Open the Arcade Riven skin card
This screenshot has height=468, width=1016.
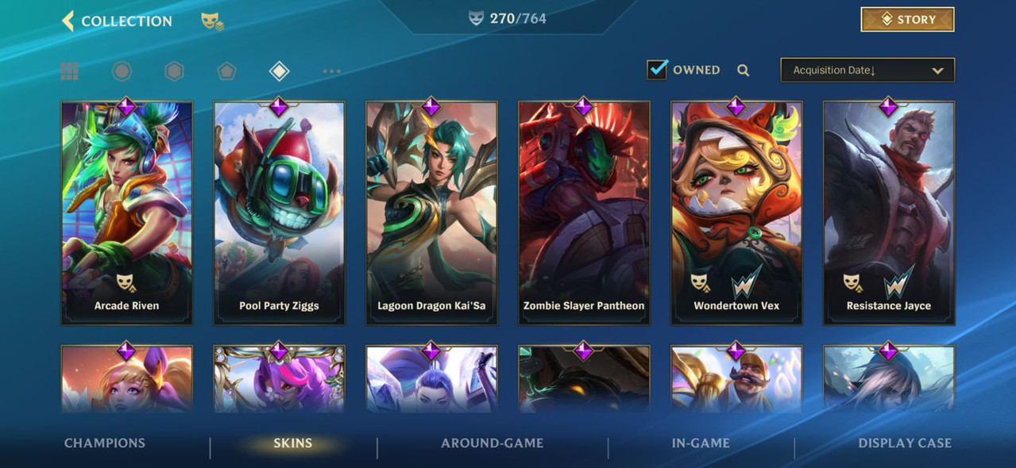[x=127, y=213]
